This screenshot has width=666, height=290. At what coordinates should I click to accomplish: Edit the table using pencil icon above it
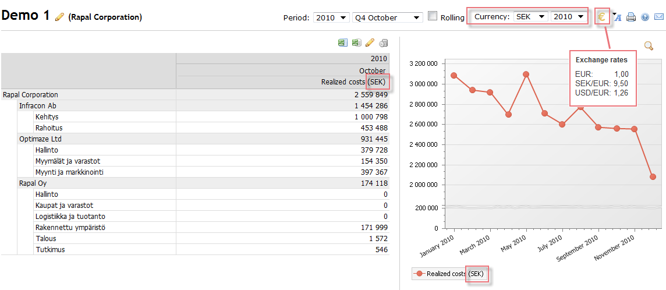click(370, 43)
